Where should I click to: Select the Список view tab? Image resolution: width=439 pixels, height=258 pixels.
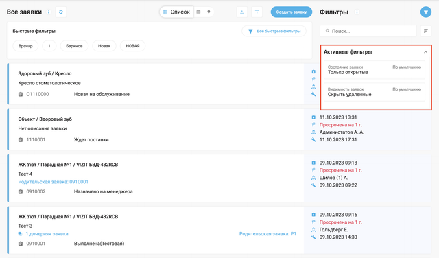tap(177, 12)
